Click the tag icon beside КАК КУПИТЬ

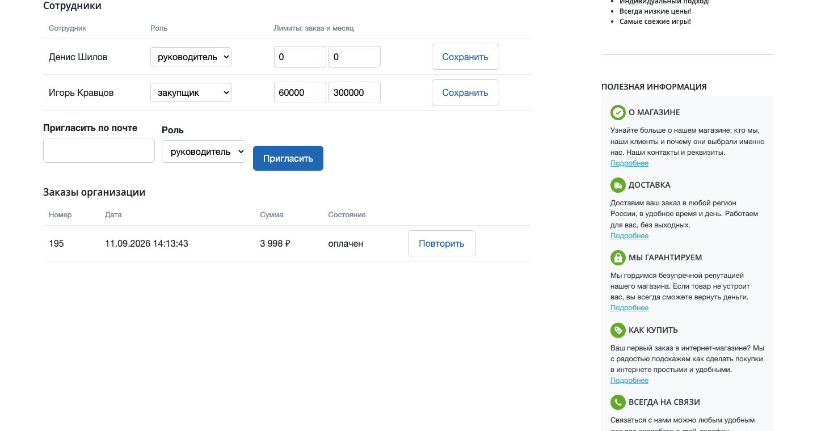[x=618, y=330]
